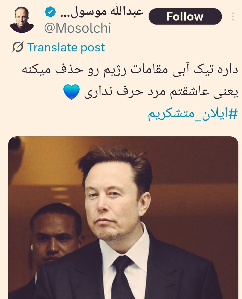The height and width of the screenshot is (299, 242).
Task: Click the Translate post link
Action: point(66,47)
